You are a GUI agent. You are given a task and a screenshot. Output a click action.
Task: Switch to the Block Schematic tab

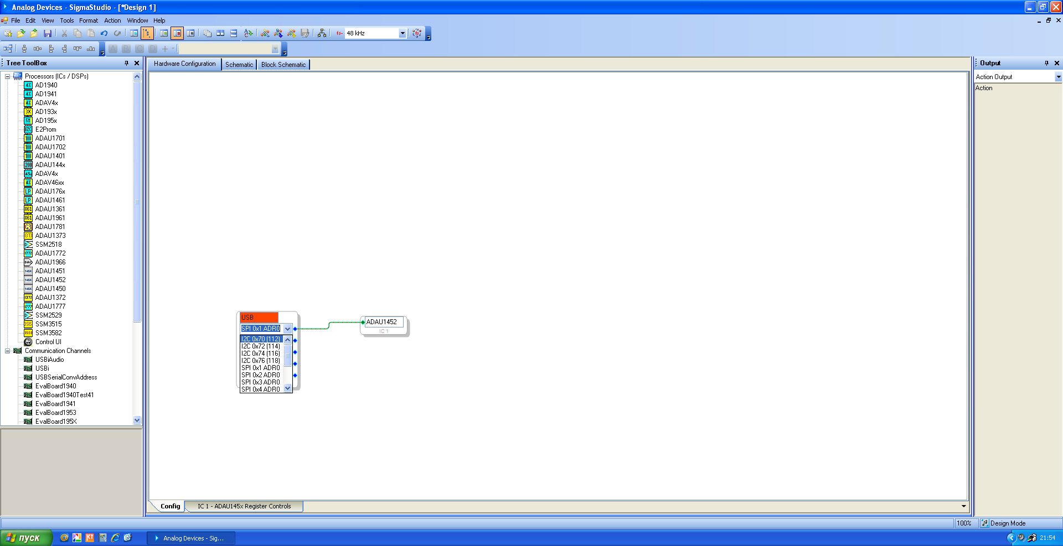pyautogui.click(x=283, y=65)
